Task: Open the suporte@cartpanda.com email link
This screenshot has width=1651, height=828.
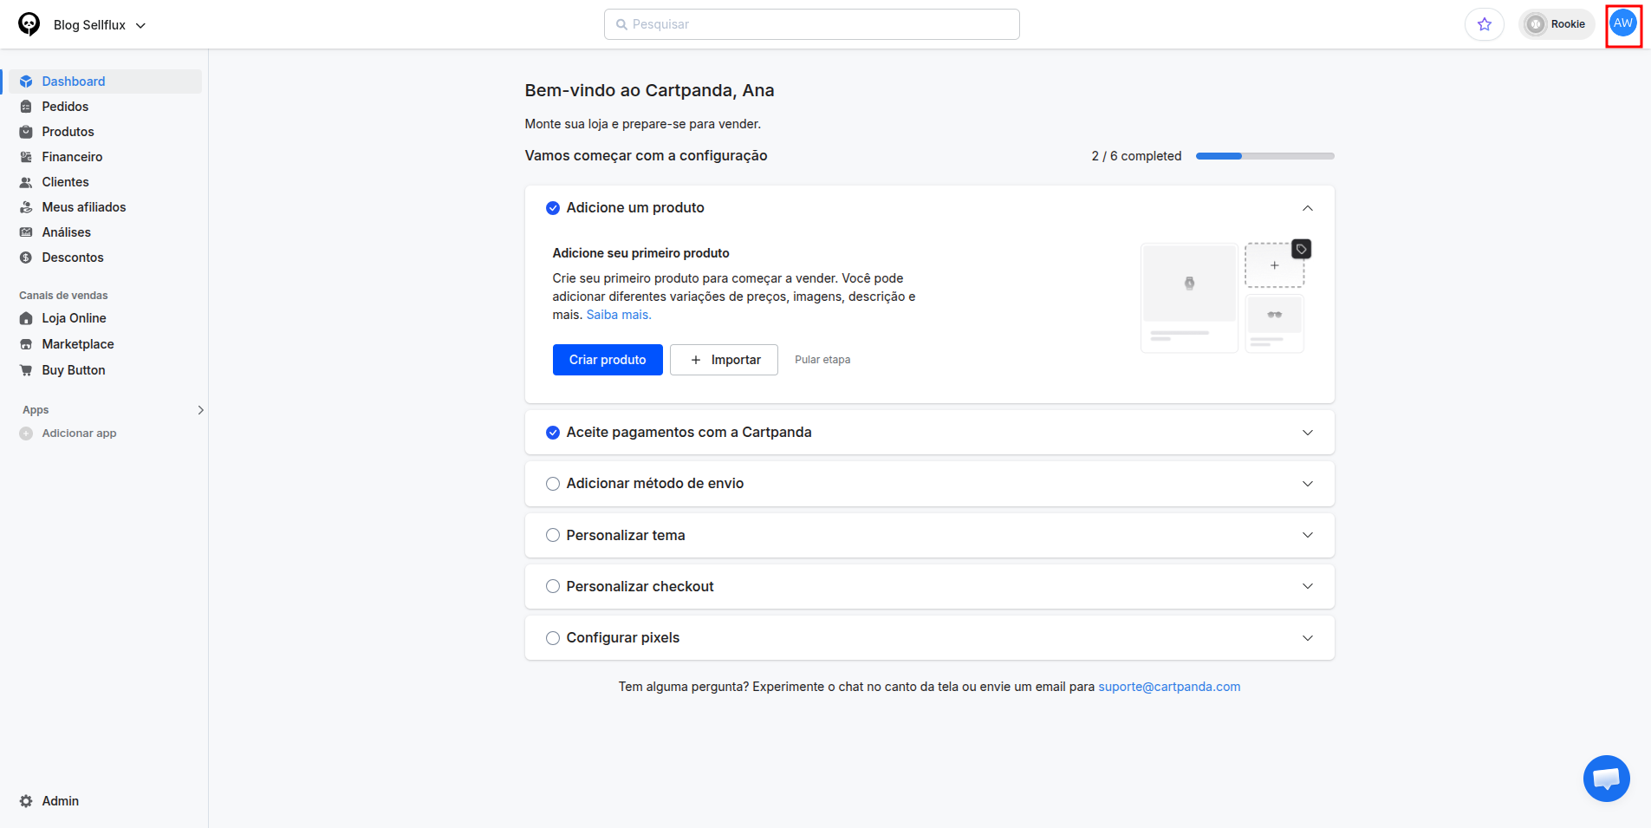Action: pos(1169,687)
